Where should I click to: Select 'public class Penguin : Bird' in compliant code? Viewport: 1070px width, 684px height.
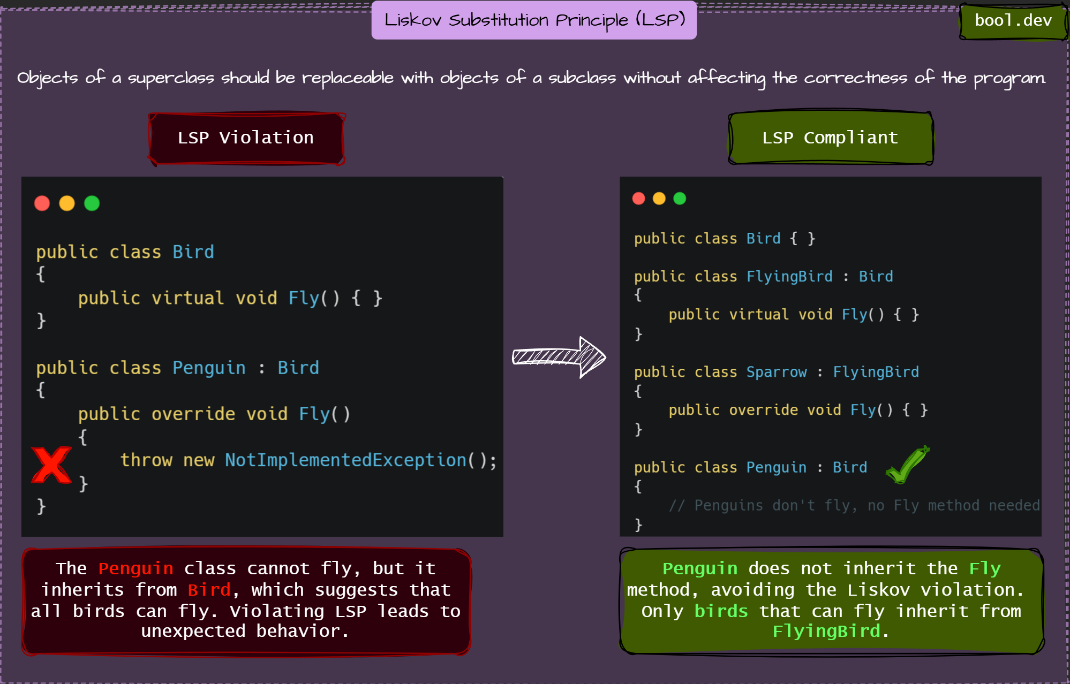click(750, 468)
